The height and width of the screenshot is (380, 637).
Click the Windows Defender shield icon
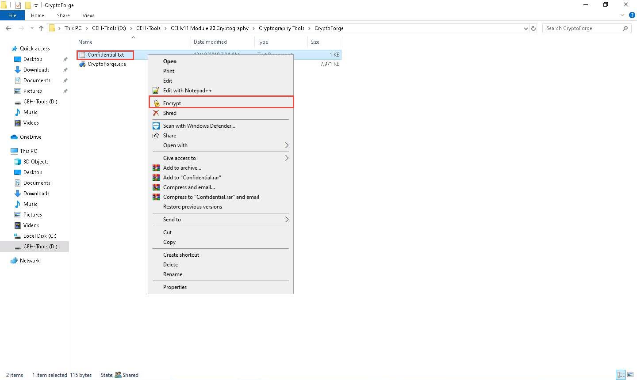pyautogui.click(x=156, y=126)
